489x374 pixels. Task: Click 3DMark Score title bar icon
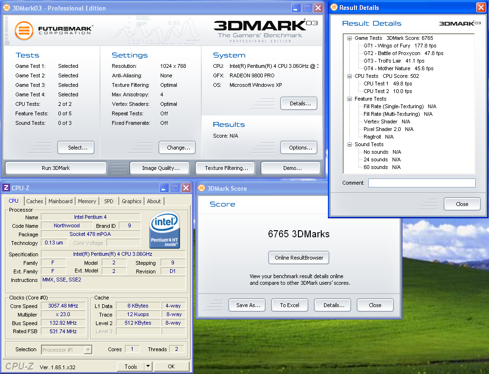[201, 188]
